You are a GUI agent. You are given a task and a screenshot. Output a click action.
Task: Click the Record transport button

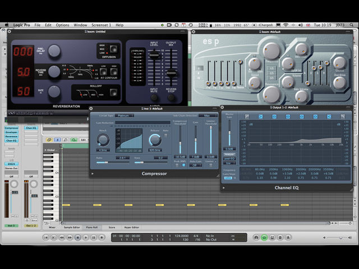[102, 238]
